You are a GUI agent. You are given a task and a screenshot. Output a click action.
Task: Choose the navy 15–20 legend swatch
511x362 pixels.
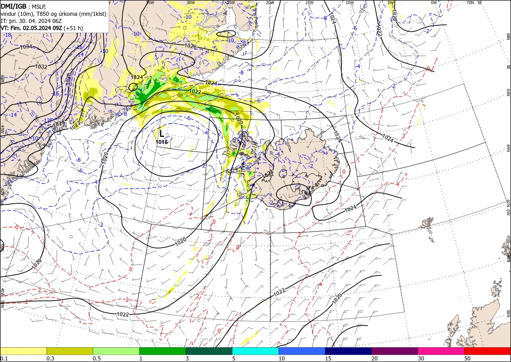tap(348, 351)
